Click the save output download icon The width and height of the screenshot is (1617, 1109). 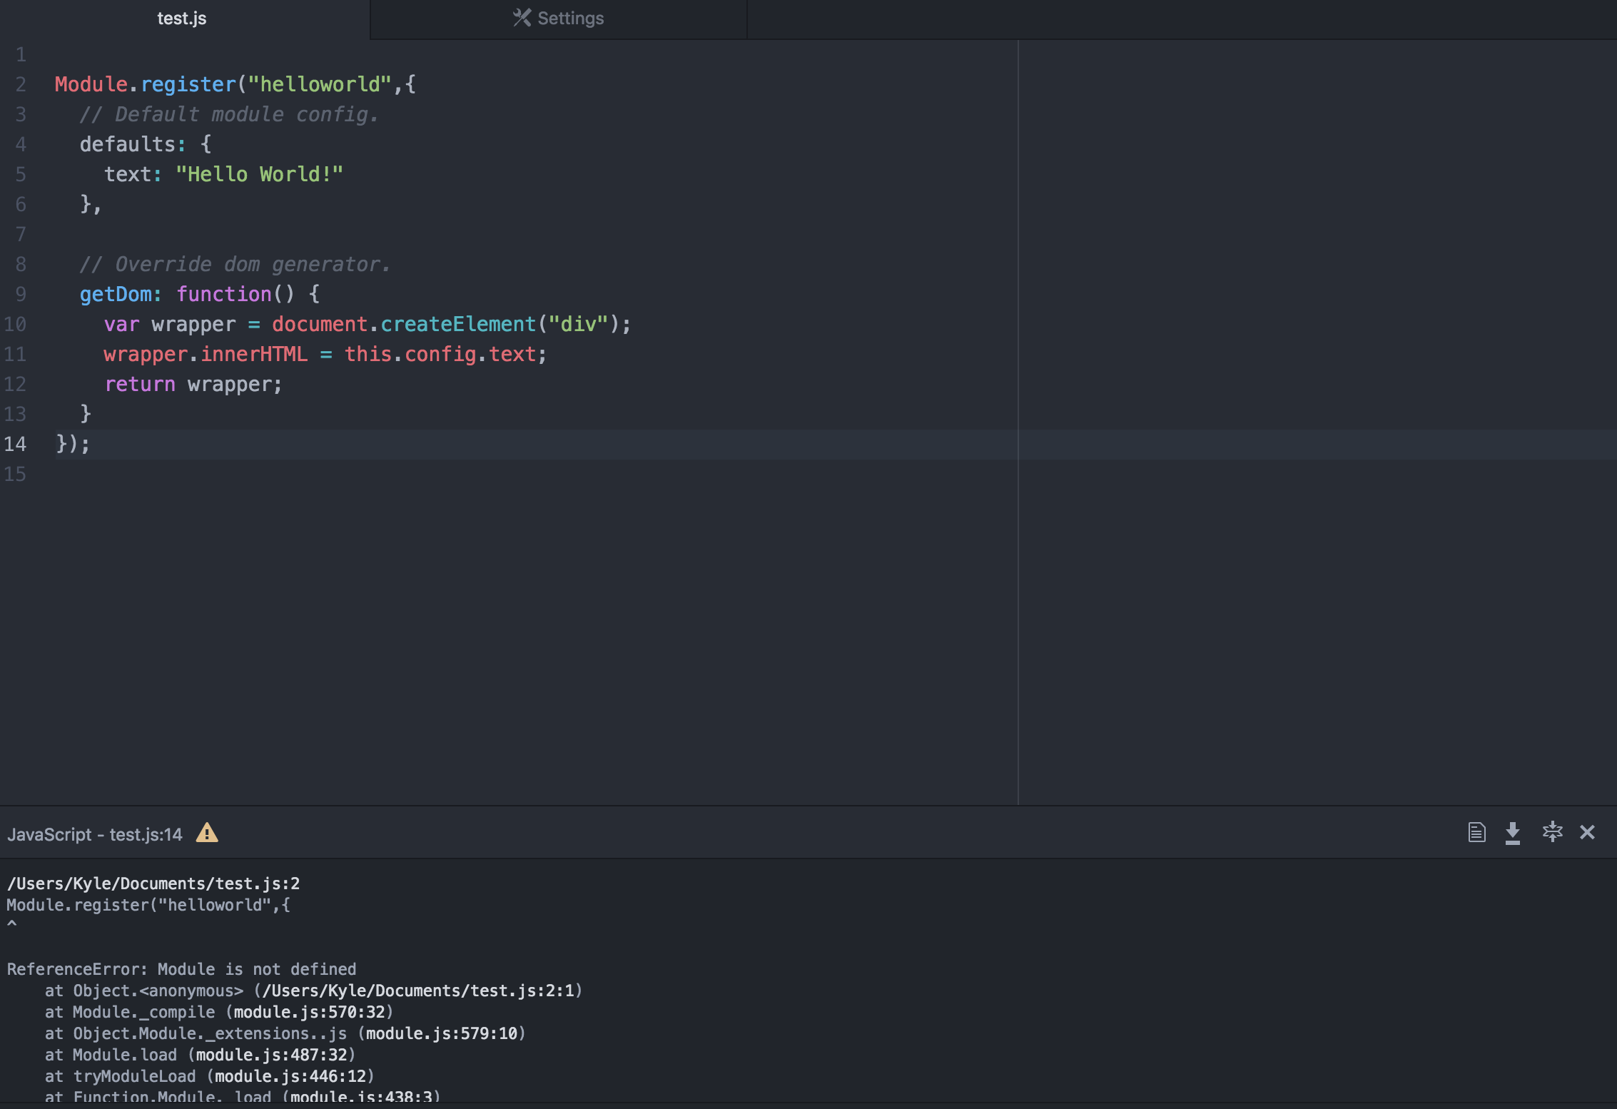[1512, 832]
